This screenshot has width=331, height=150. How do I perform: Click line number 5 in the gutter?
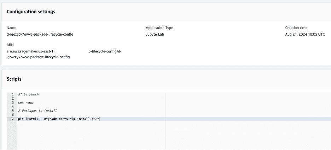point(13,111)
